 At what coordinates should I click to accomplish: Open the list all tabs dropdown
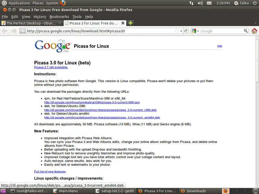255,23
